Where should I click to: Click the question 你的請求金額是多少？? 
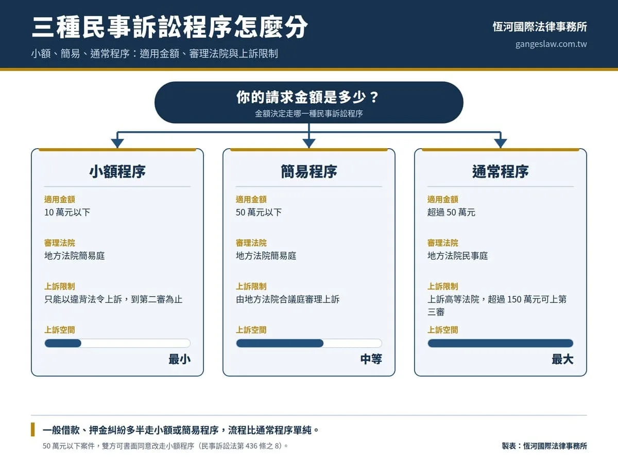click(308, 97)
